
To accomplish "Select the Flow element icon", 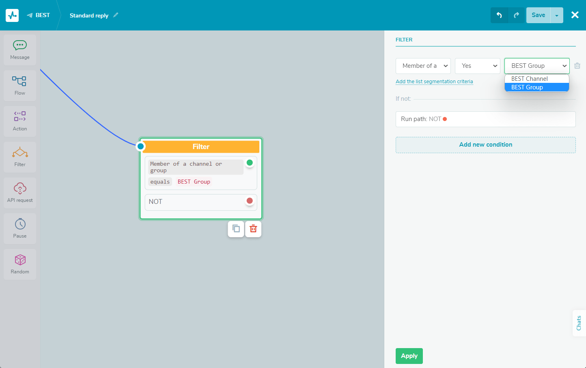I will [x=19, y=85].
